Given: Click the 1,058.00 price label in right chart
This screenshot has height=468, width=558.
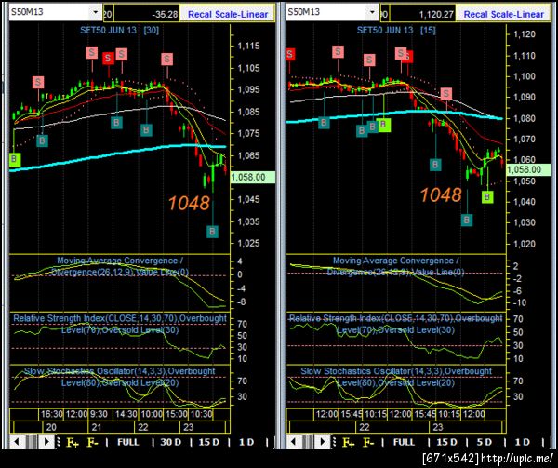Looking at the screenshot, I should pyautogui.click(x=527, y=169).
